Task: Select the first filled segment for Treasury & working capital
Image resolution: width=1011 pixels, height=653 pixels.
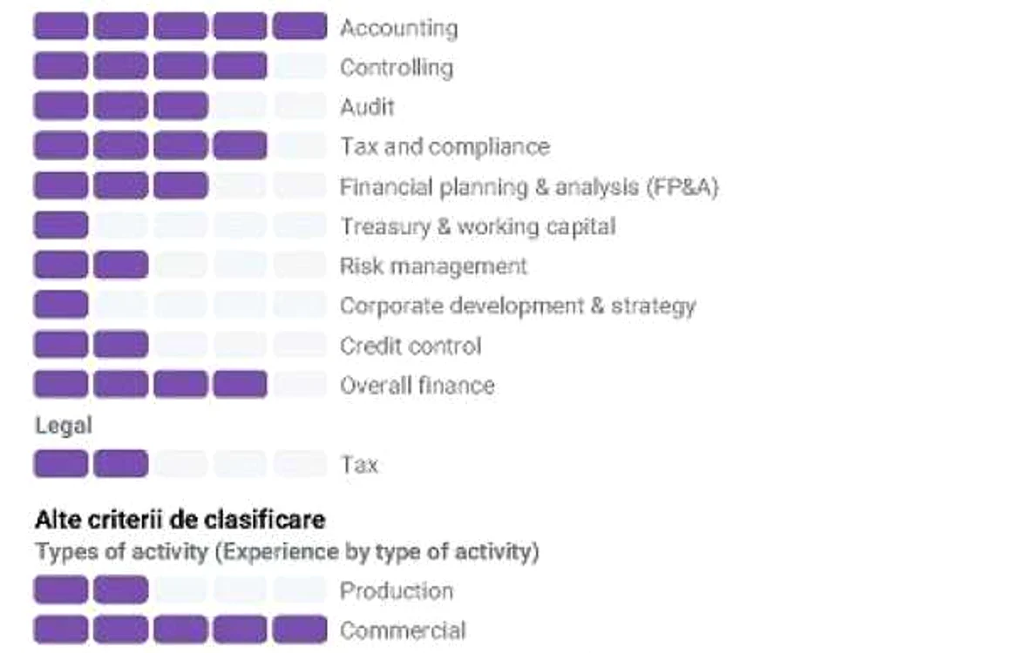Action: [61, 226]
